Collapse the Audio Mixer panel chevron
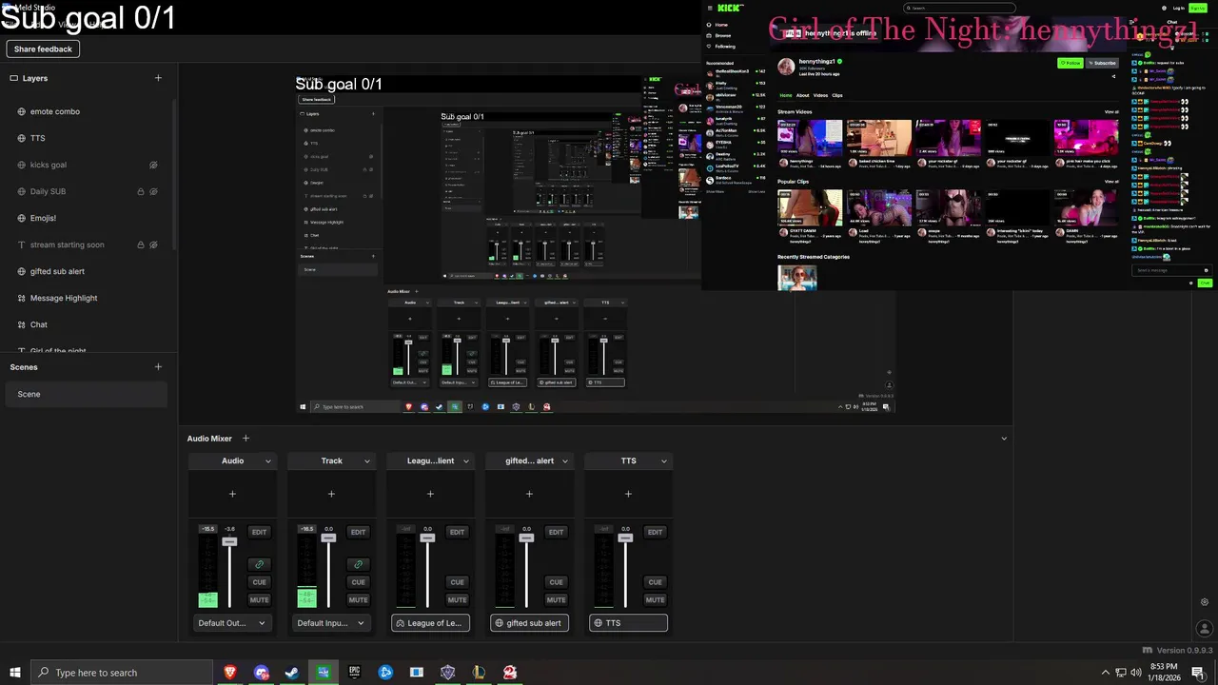Screen dimensions: 1218x685 pyautogui.click(x=1004, y=439)
